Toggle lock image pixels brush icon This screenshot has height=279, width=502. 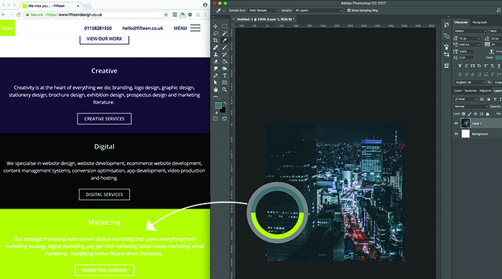[x=470, y=114]
